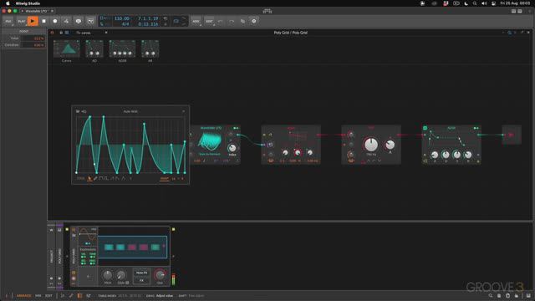Adjust the filter resonance knob
Image resolution: width=535 pixels, height=301 pixels.
click(x=390, y=145)
